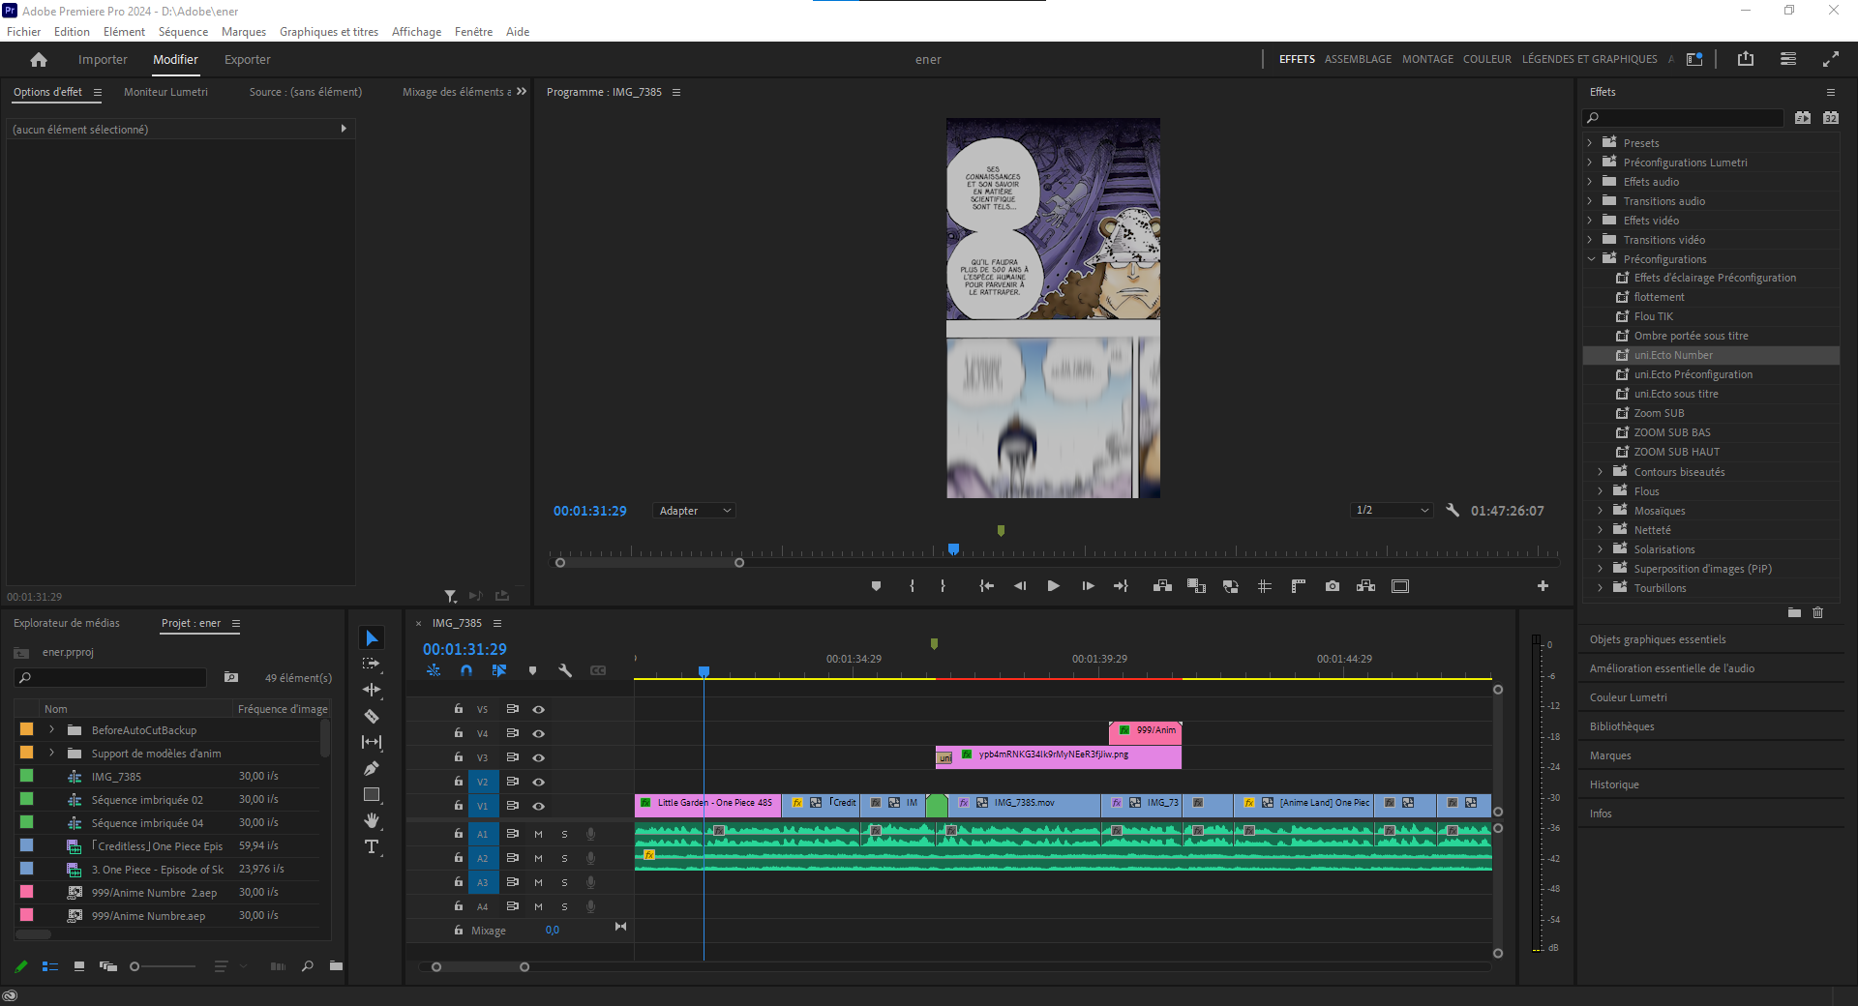Add marker in program monitor
Screen dimensions: 1858x1006
[876, 586]
